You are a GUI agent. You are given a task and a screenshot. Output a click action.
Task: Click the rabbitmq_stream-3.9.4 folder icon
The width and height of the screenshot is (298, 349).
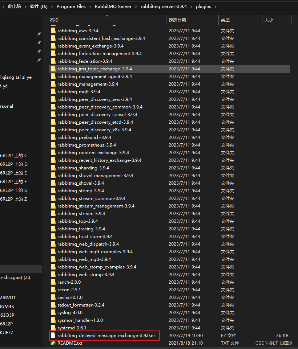(53, 213)
